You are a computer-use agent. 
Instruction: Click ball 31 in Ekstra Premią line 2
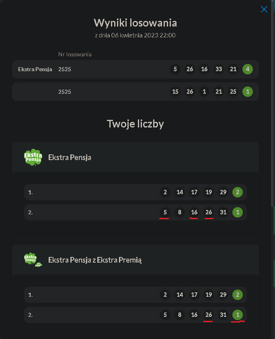(223, 315)
